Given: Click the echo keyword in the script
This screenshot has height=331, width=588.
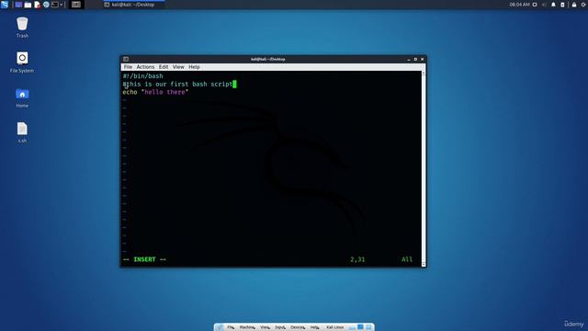Looking at the screenshot, I should coord(130,92).
